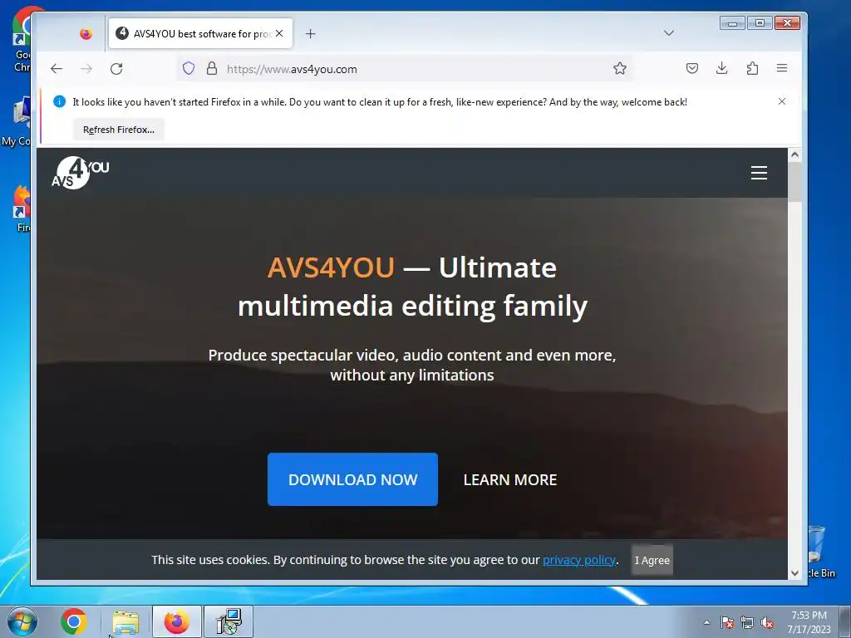Screen dimensions: 851x638
Task: View site security padlock info
Action: 212,68
